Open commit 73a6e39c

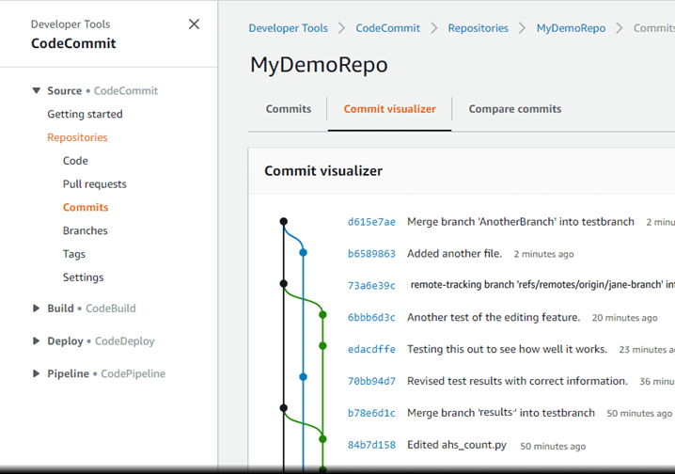[x=371, y=285]
